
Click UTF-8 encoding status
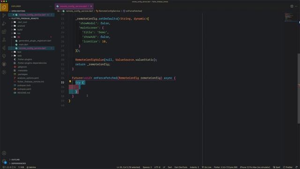tap(157, 167)
